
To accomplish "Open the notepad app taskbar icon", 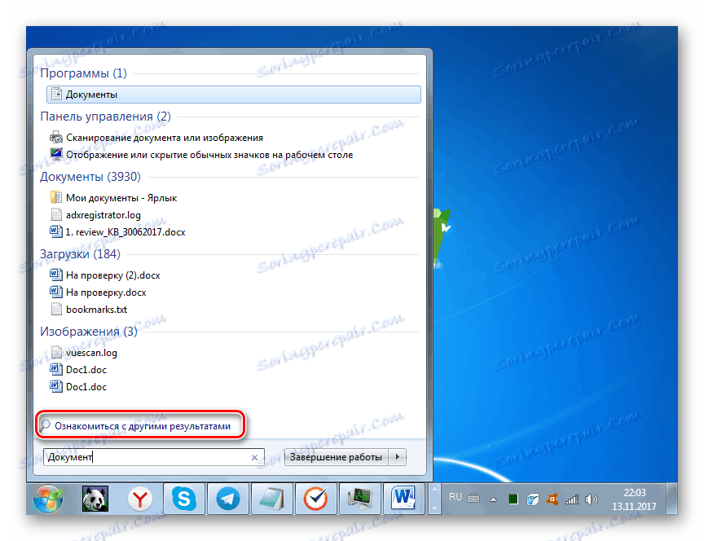I will point(271,499).
